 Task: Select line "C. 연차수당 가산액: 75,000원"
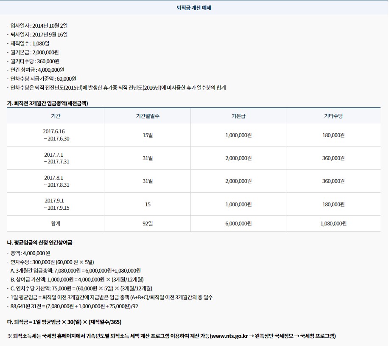(x=81, y=288)
